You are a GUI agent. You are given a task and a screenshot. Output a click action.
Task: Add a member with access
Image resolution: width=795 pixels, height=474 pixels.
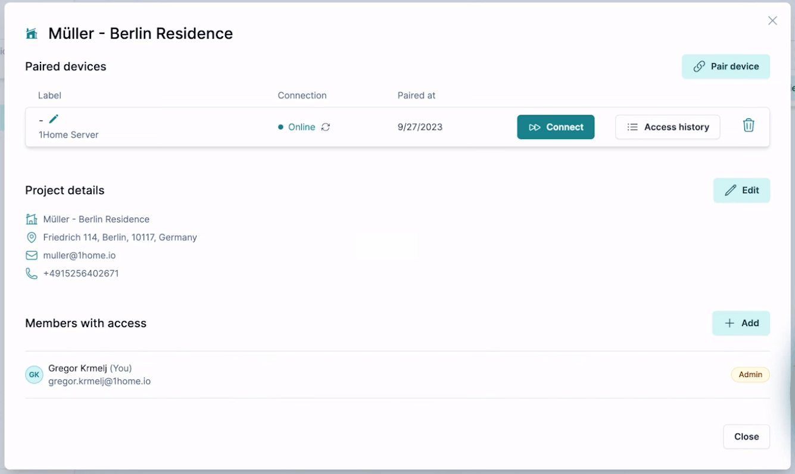pyautogui.click(x=741, y=323)
